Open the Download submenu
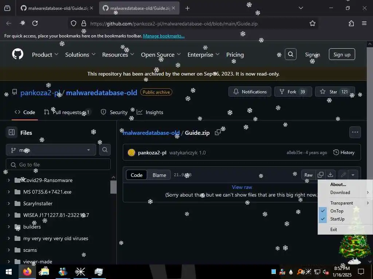Viewport: 373px width, 279px height. click(345, 193)
